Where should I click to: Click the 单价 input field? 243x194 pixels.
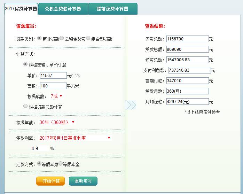(53, 76)
